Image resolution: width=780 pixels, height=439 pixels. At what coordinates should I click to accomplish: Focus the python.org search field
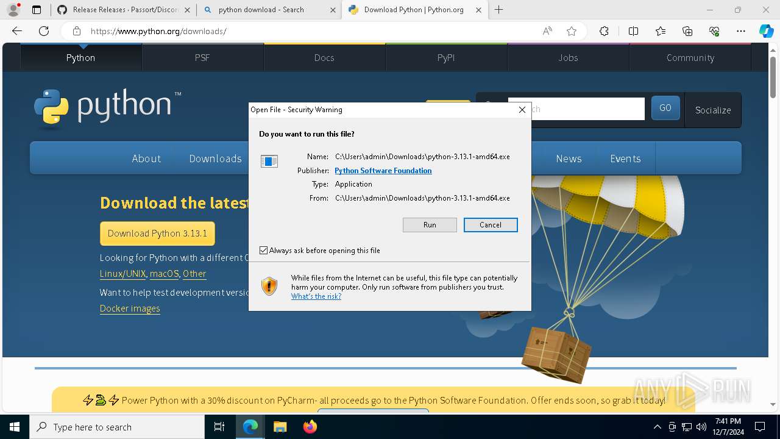tap(576, 109)
